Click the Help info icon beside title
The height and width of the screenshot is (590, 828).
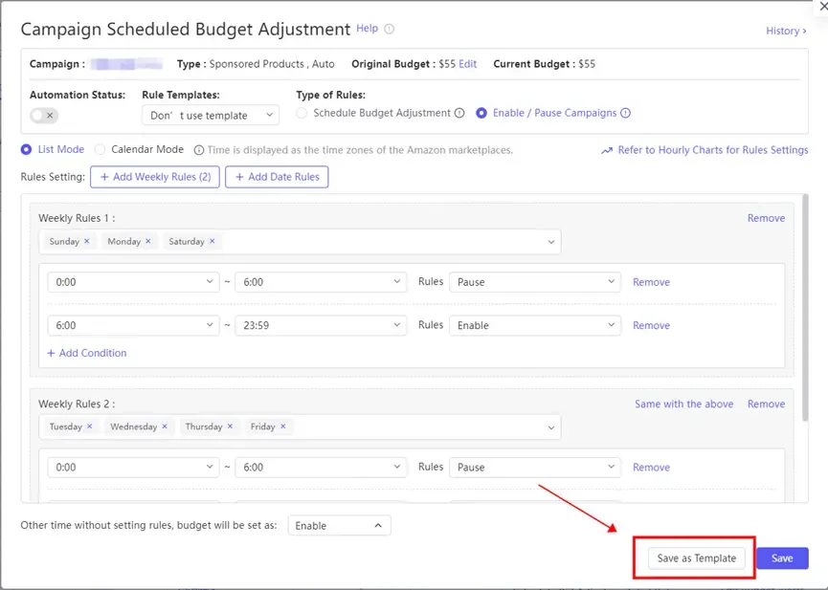coord(390,29)
